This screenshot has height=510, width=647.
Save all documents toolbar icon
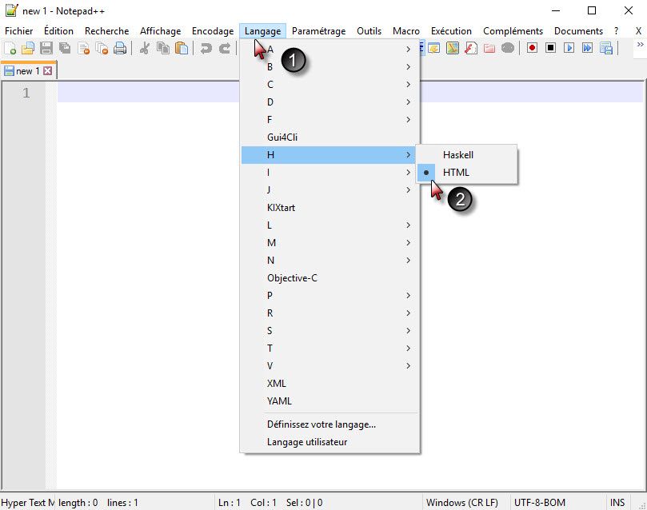point(65,48)
